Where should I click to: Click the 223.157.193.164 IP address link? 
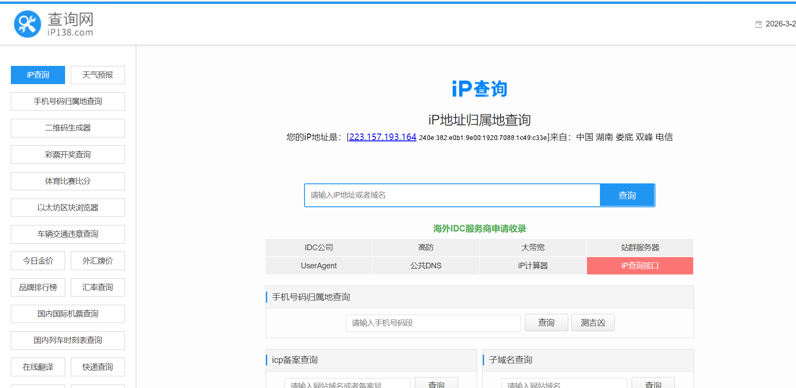click(x=383, y=137)
